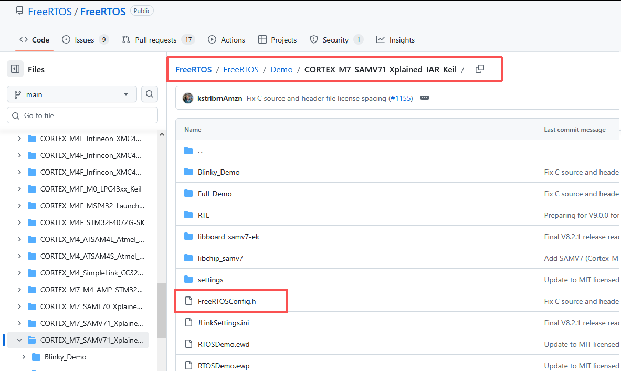Click the file icon next to JLinkSettings.ini
This screenshot has height=371, width=621.
click(189, 322)
